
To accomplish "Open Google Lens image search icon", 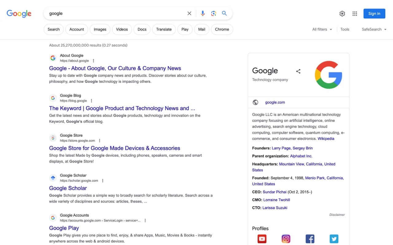I will 214,13.
